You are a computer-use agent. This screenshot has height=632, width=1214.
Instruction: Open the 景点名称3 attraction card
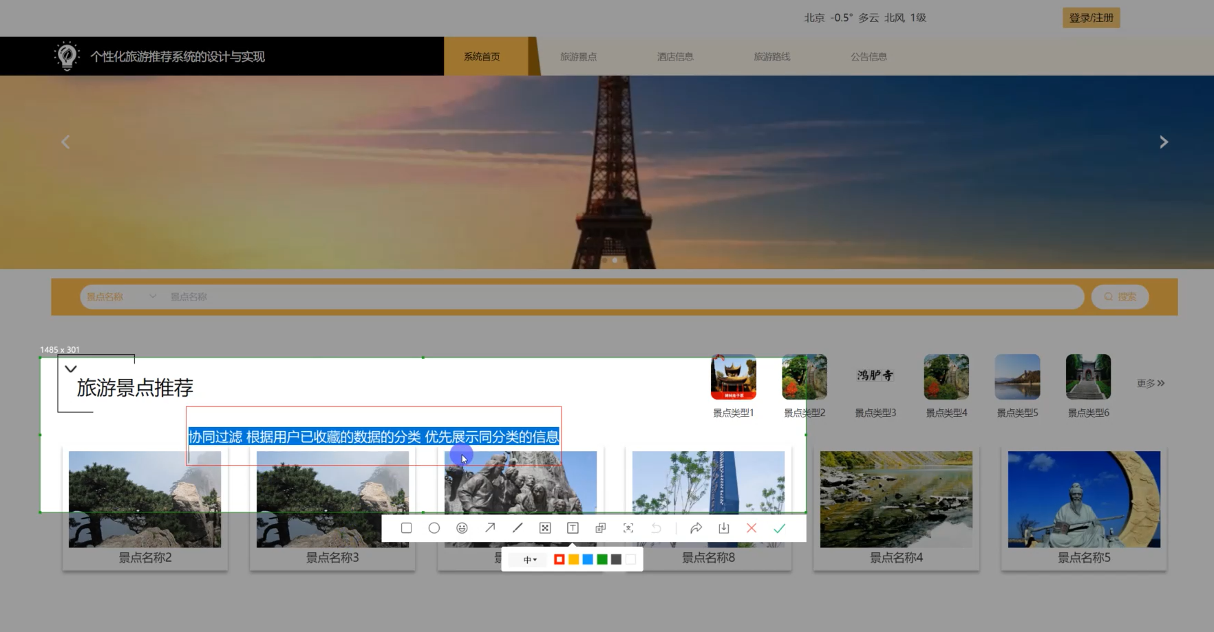(x=332, y=508)
